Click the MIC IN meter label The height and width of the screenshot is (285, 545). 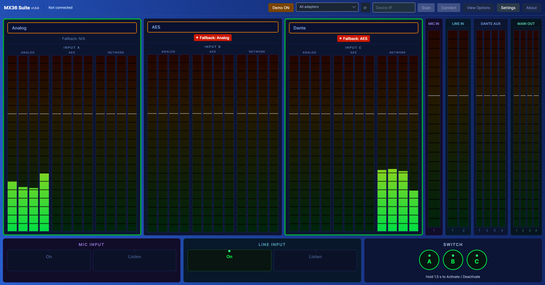pos(434,24)
